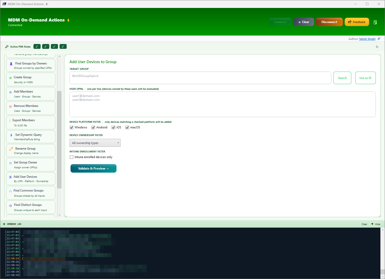385x279 pixels.
Task: Click the notes icon in the green header
Action: click(375, 22)
